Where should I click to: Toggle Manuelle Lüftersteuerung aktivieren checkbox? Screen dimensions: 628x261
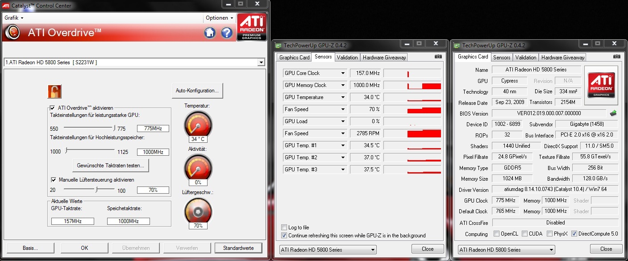(53, 180)
